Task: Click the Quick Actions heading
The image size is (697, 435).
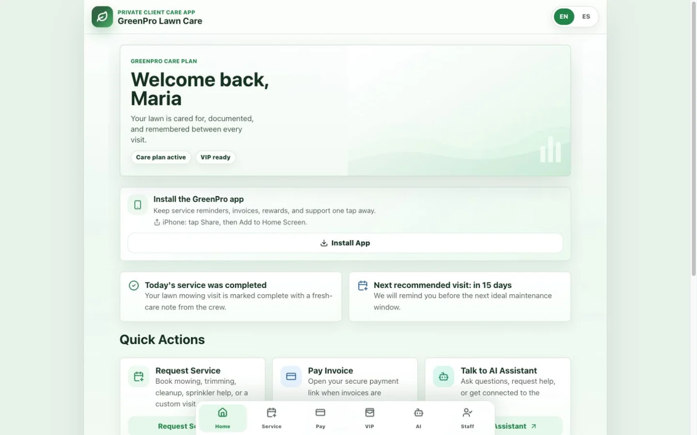Action: [162, 340]
